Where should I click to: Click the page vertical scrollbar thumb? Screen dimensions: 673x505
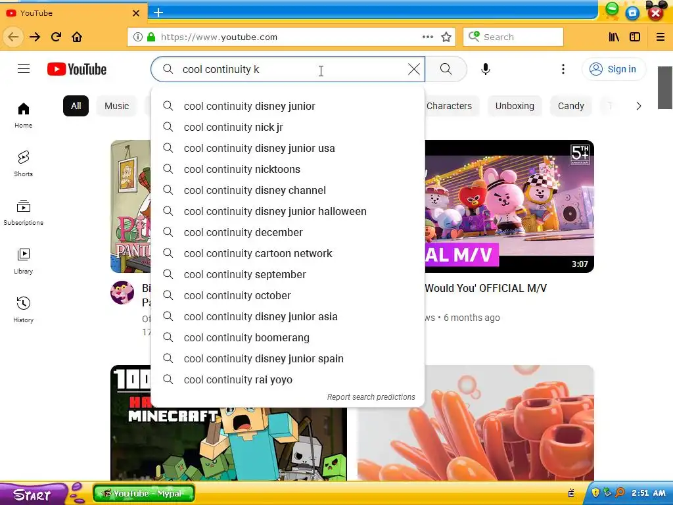(x=665, y=87)
